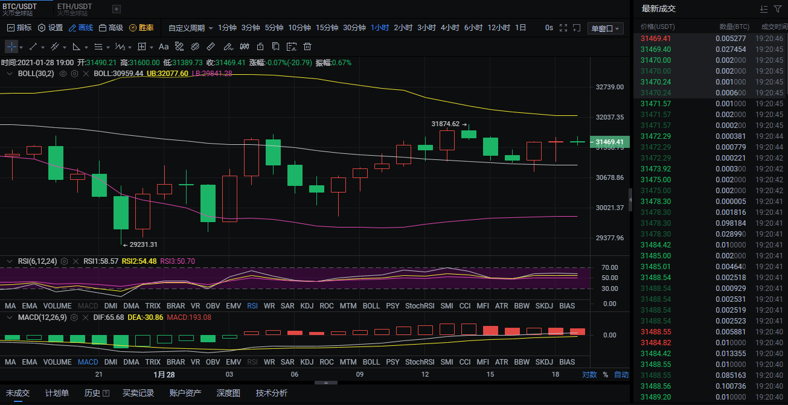
Task: Click the trash icon to delete drawings
Action: tap(307, 46)
